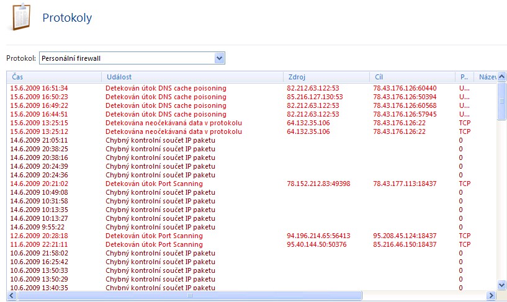Select the 15.6.2009 13:25:12 log row
This screenshot has height=302, width=507.
pyautogui.click(x=251, y=132)
